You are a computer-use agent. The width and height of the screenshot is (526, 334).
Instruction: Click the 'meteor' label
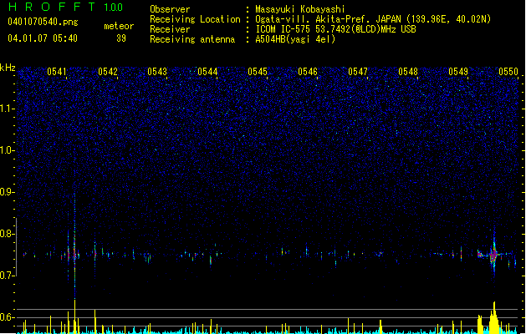(x=119, y=26)
